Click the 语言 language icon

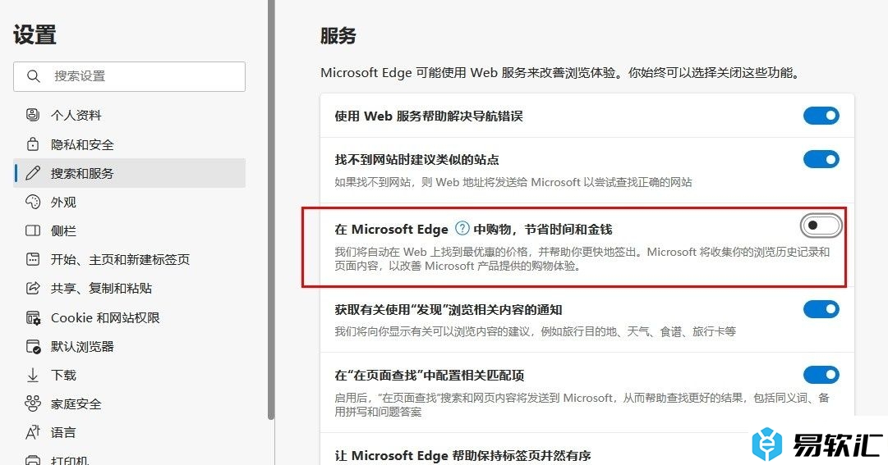click(x=33, y=433)
